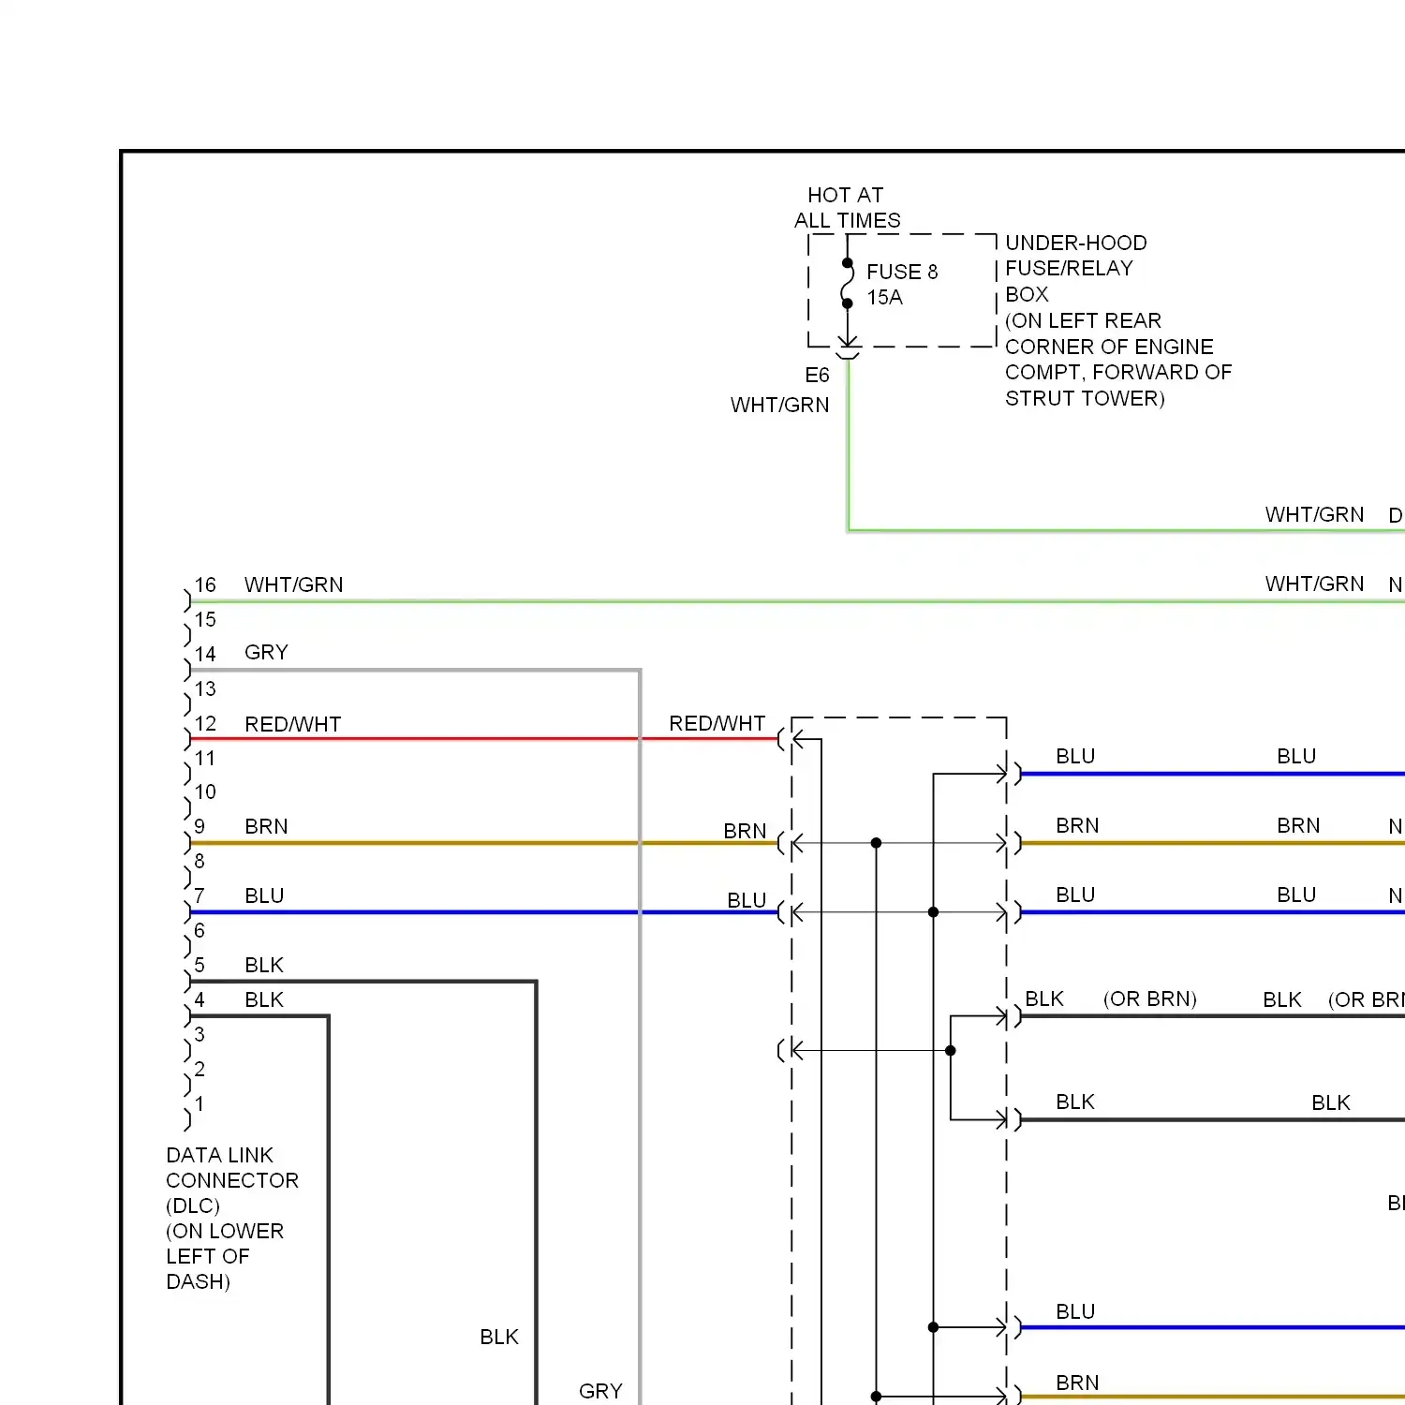Click the RED/WHT label at pin 12
Viewport: 1405px width, 1405px height.
[292, 725]
